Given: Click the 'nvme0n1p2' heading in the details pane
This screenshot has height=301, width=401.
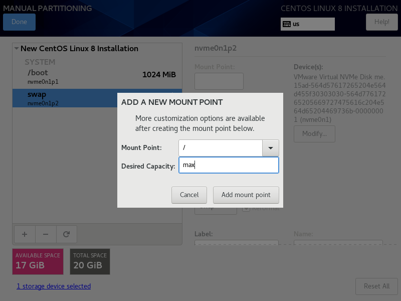Looking at the screenshot, I should [216, 48].
